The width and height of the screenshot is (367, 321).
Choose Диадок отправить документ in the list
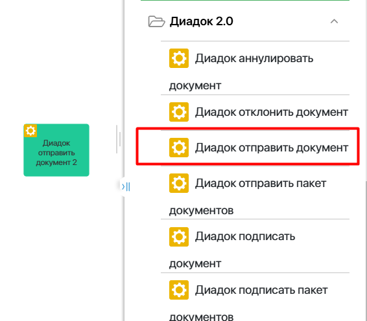[255, 148]
